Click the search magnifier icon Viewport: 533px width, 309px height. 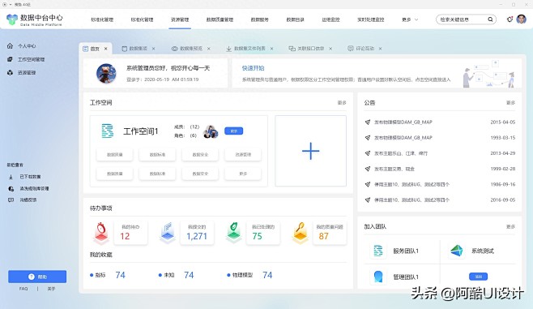490,19
